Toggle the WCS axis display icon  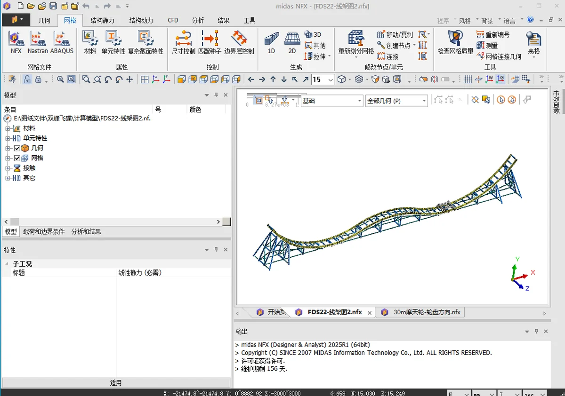pyautogui.click(x=490, y=79)
